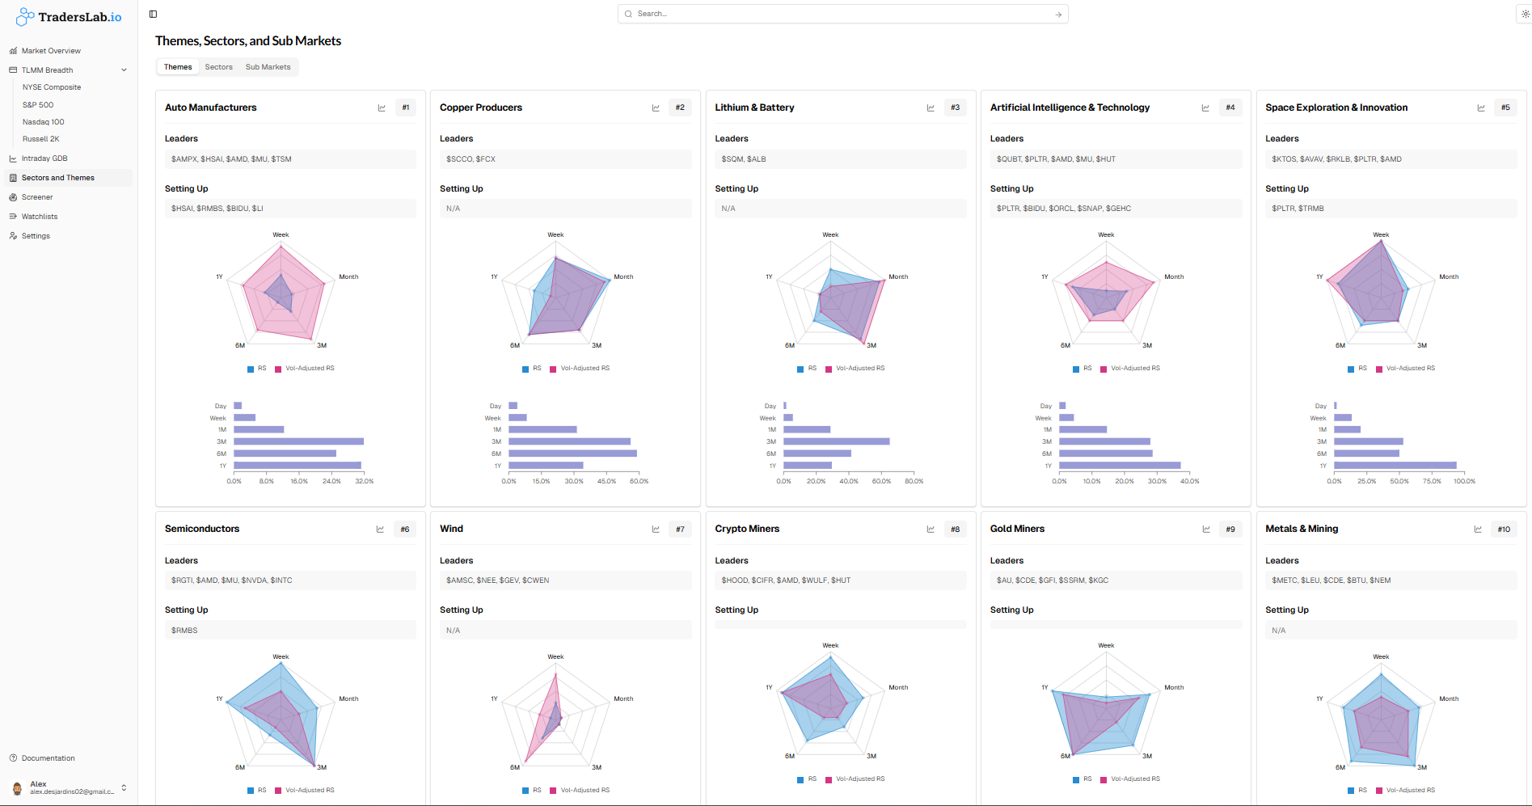
Task: Open chart icon for Space Exploration & Innovation
Action: click(x=1481, y=108)
